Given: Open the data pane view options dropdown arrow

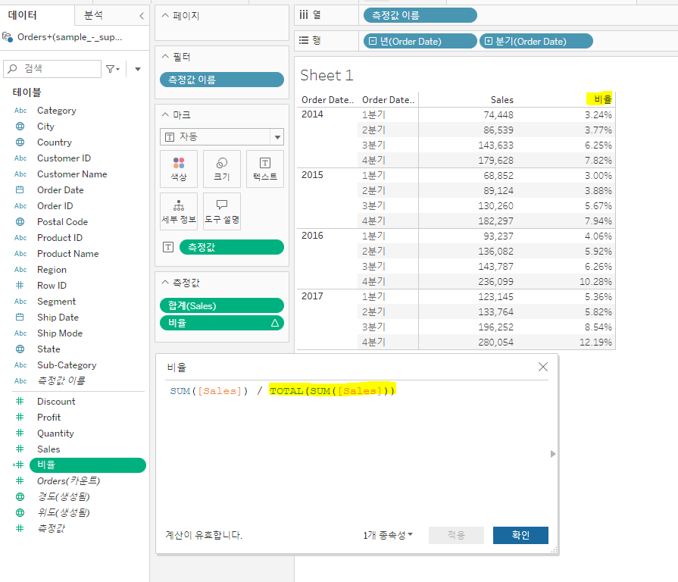Looking at the screenshot, I should click(x=138, y=69).
